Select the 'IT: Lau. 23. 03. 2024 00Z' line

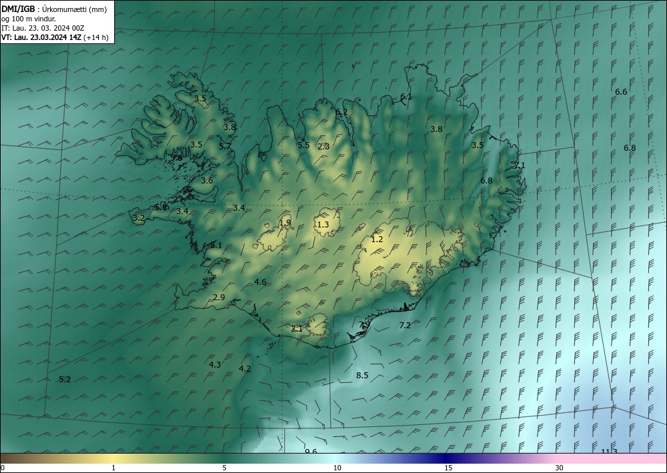43,28
